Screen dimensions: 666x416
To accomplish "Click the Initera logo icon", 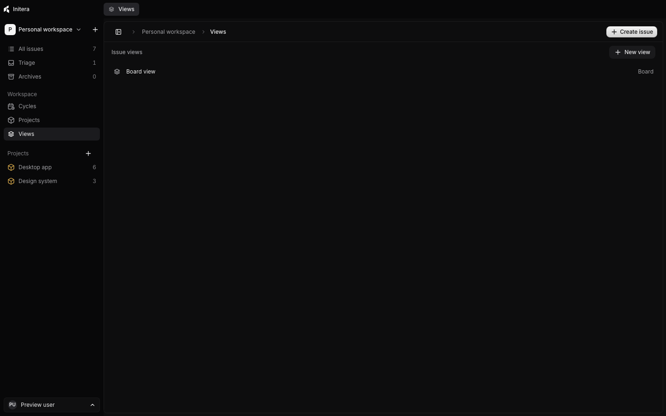I will pos(6,9).
